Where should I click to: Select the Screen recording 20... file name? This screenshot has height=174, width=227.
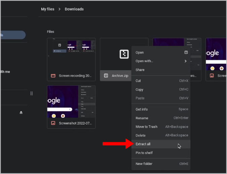pyautogui.click(x=75, y=76)
